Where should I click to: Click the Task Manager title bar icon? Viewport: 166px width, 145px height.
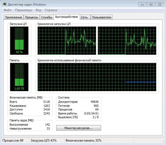(4, 5)
